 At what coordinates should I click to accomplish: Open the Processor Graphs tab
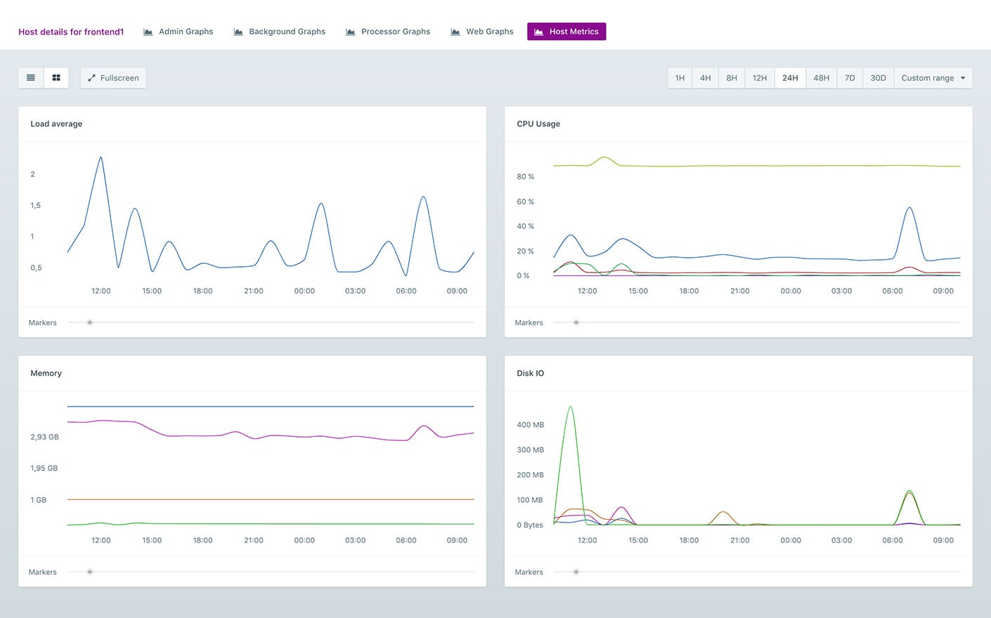click(x=388, y=32)
